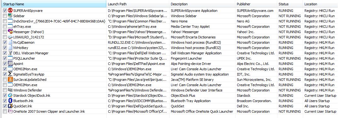Click the DELL Webcam Manager icon
The width and height of the screenshot is (338, 118).
[x=10, y=53]
